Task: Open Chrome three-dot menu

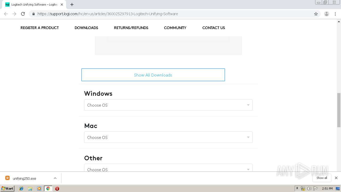Action: tap(335, 14)
